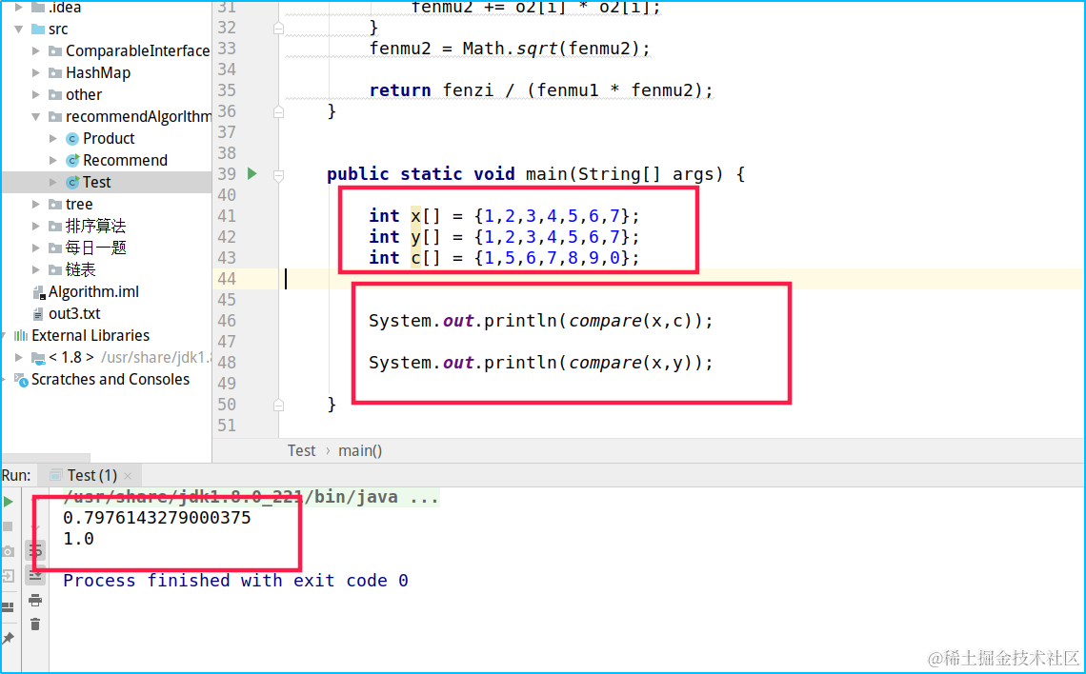Image resolution: width=1086 pixels, height=674 pixels.
Task: Select the Algorithm.iml file
Action: (93, 292)
